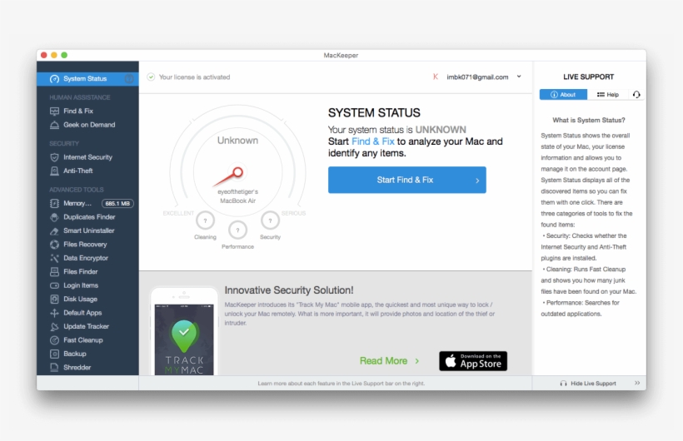
Task: Click the Find & Fix sidebar label
Action: (78, 111)
